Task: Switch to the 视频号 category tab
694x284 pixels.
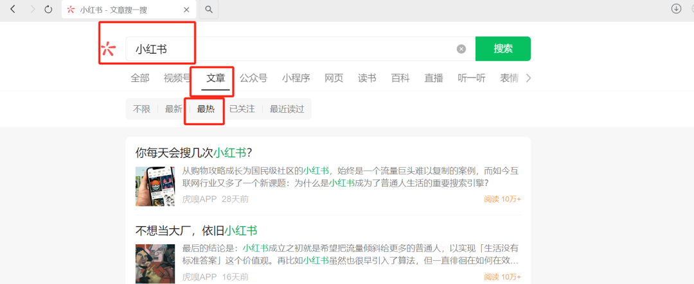Action: [177, 78]
